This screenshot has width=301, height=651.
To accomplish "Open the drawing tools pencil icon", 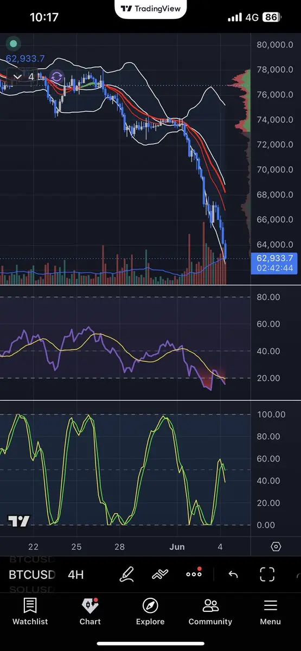I will pyautogui.click(x=127, y=575).
